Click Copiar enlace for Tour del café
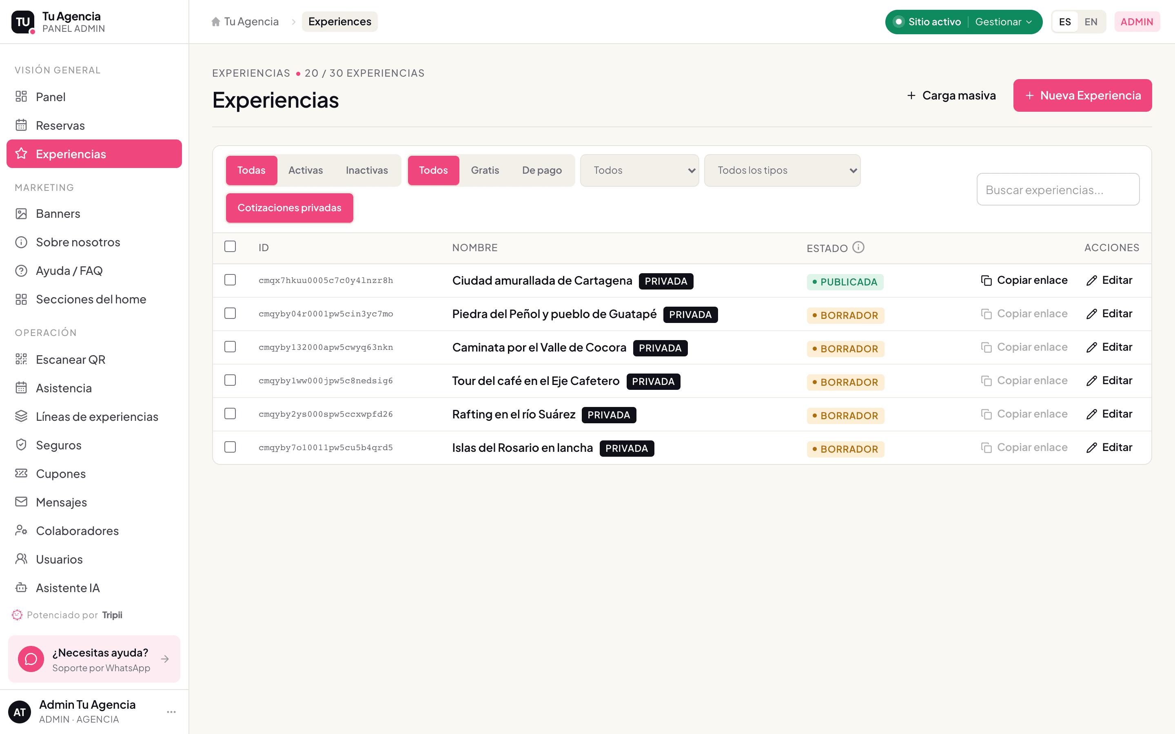This screenshot has height=734, width=1175. click(1024, 380)
